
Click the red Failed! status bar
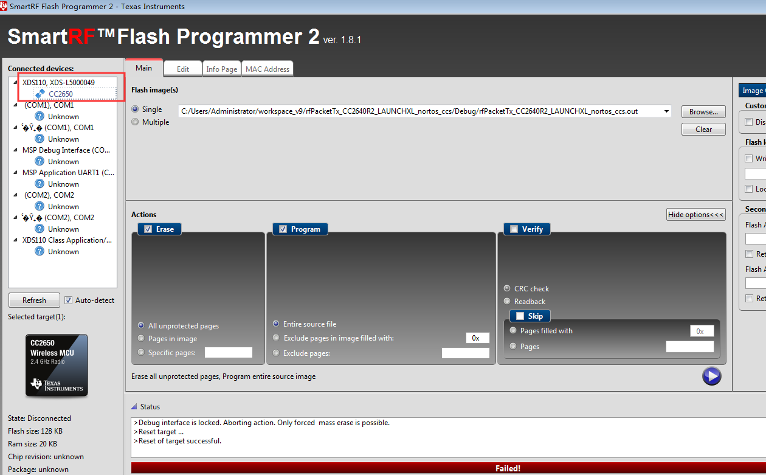coord(449,468)
